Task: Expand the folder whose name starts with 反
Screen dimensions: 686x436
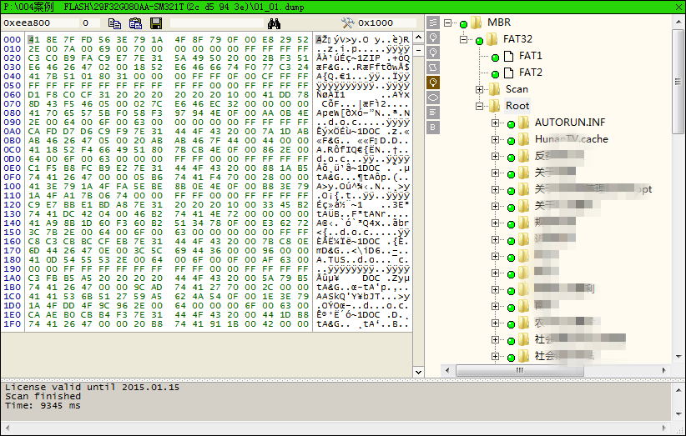Action: (495, 156)
